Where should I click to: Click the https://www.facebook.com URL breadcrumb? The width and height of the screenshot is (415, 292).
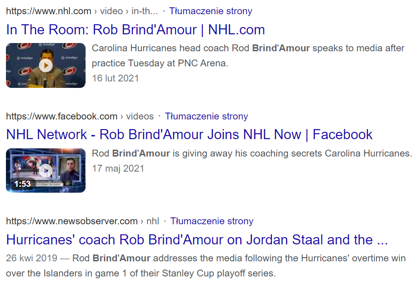tap(62, 116)
